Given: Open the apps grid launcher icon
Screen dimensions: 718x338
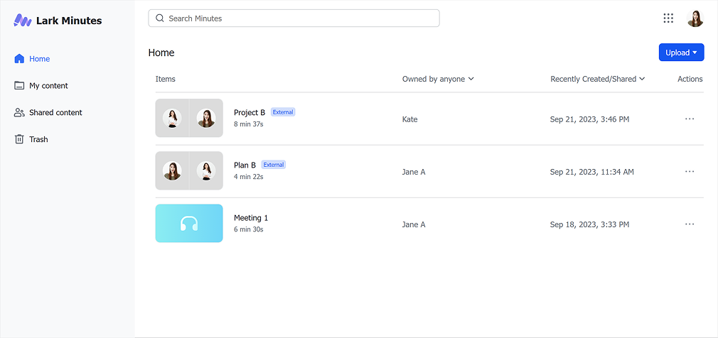Looking at the screenshot, I should 668,18.
